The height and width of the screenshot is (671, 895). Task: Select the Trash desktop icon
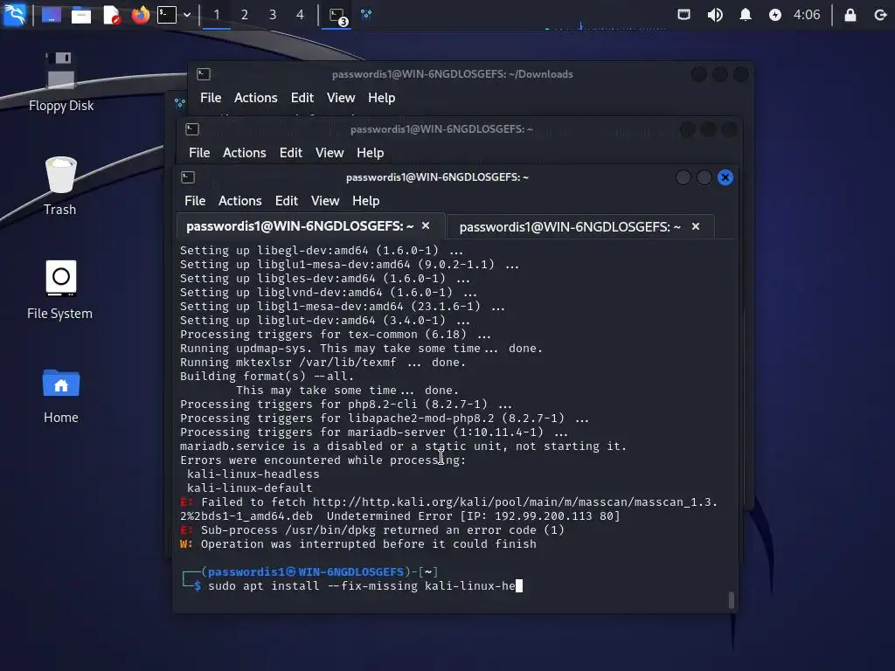(60, 186)
